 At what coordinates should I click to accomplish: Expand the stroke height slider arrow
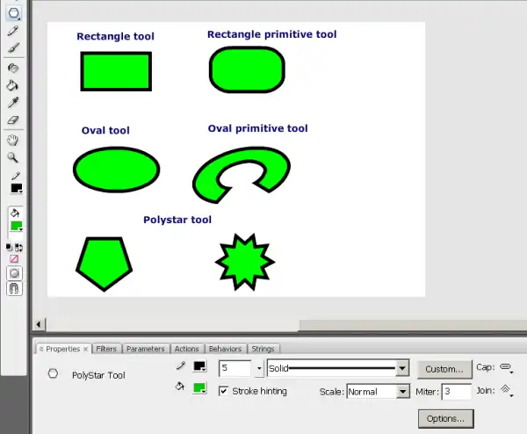tap(257, 368)
